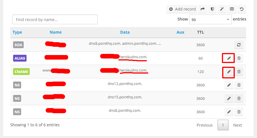Click the SOA data dns8.pointhq.com. admin.pointhq.com.

(125, 44)
